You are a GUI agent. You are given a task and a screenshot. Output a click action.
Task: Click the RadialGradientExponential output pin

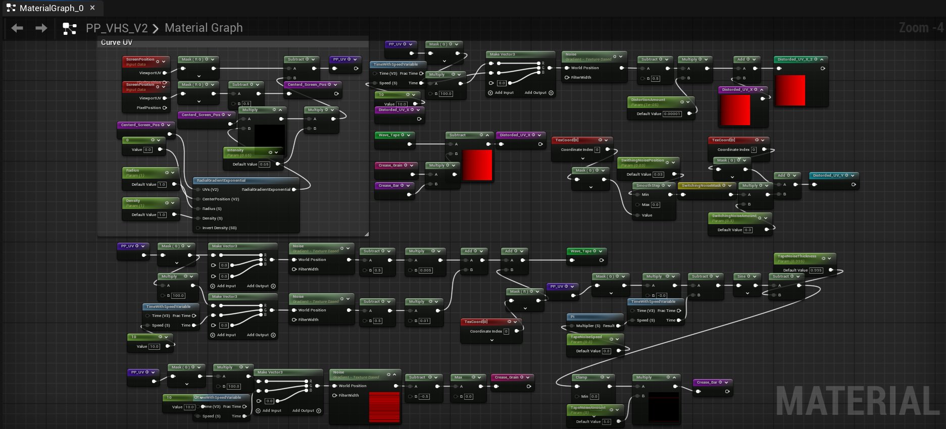tap(294, 189)
